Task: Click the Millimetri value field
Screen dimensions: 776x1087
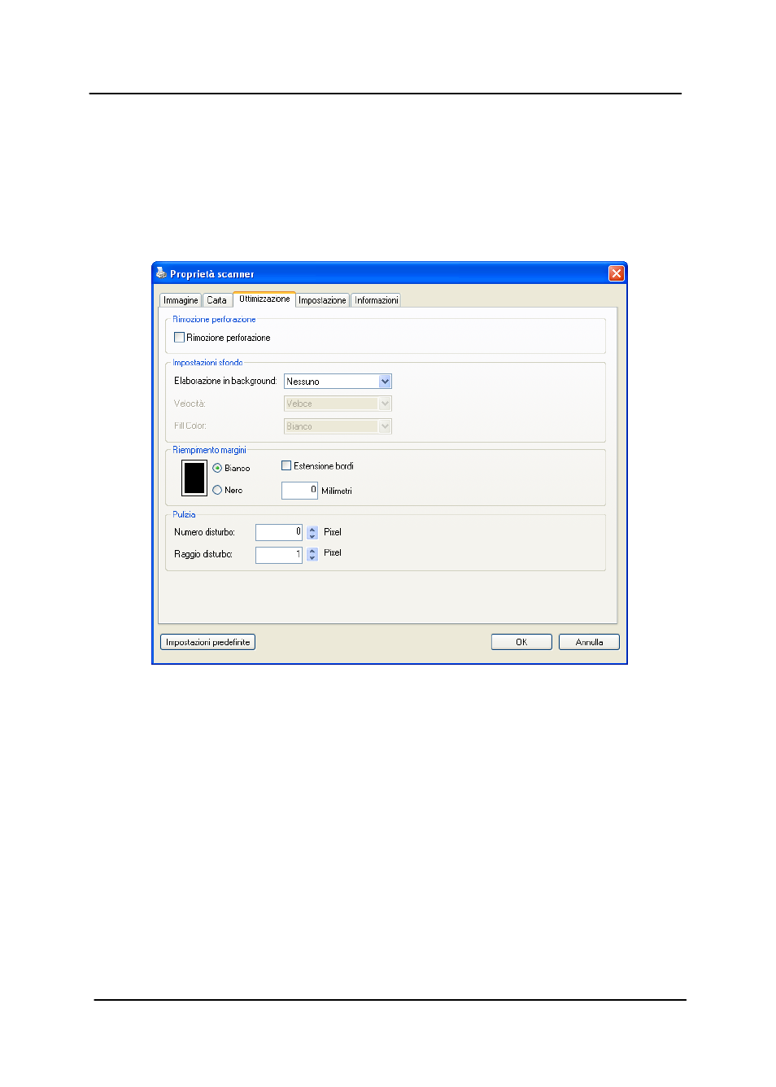Action: [299, 491]
